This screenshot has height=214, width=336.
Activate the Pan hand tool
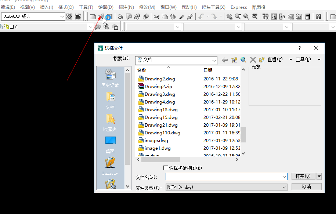pos(230,17)
